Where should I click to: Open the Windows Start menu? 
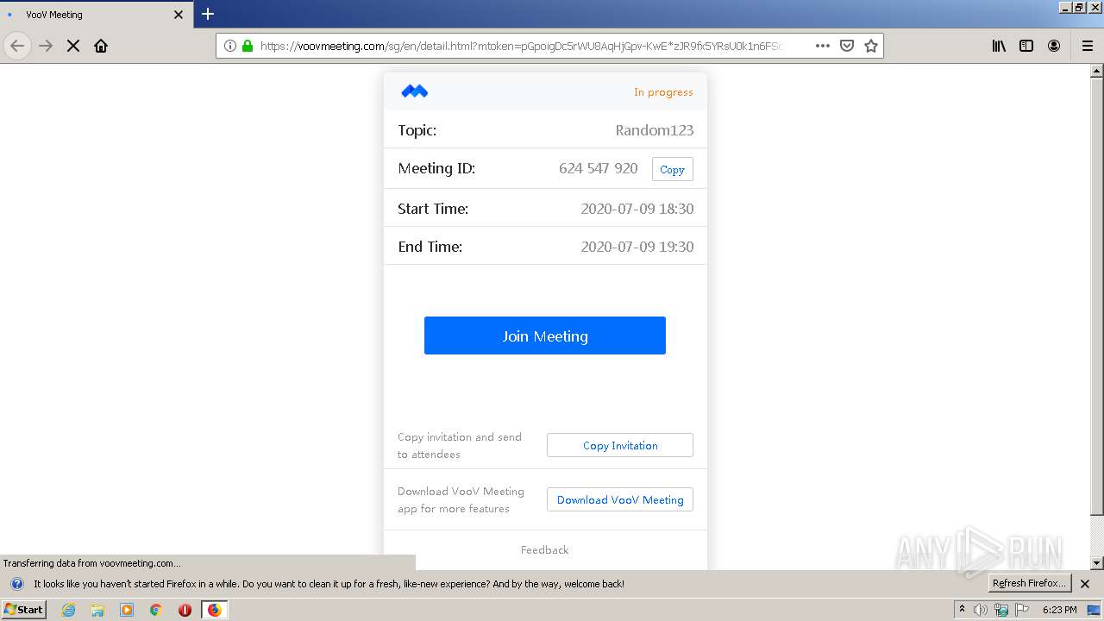click(23, 609)
